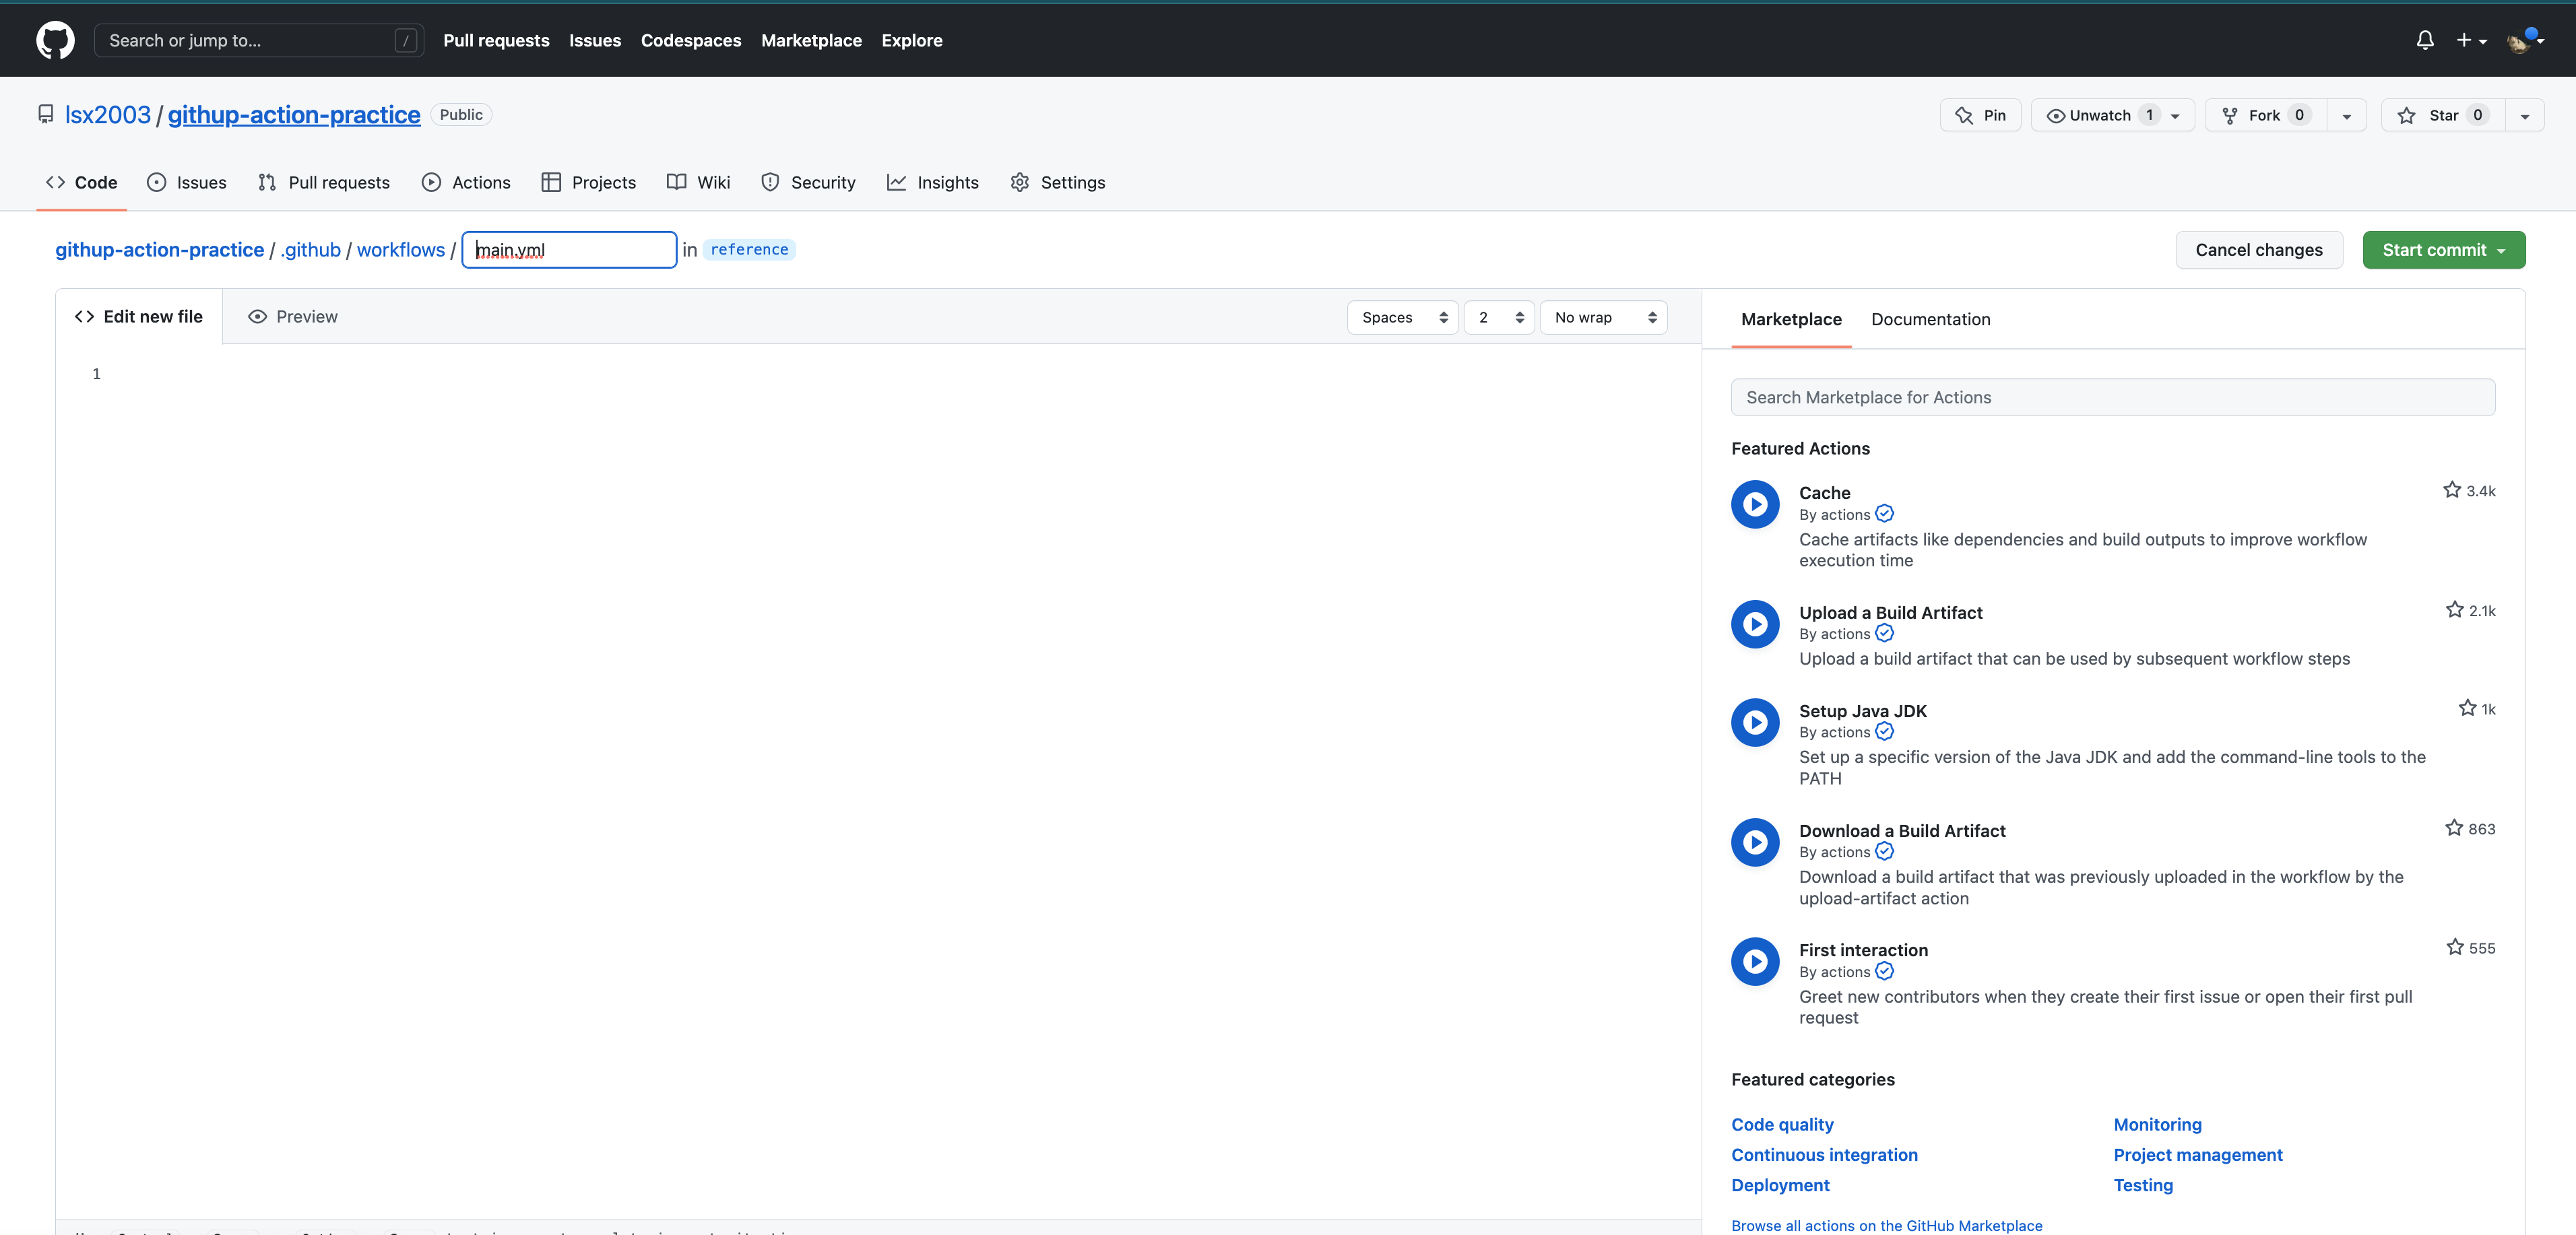Open the Start commit dropdown
The width and height of the screenshot is (2576, 1235).
[x=2443, y=250]
